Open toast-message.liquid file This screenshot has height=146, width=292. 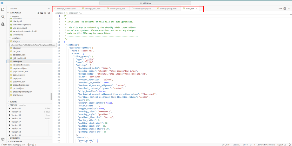click(22, 24)
